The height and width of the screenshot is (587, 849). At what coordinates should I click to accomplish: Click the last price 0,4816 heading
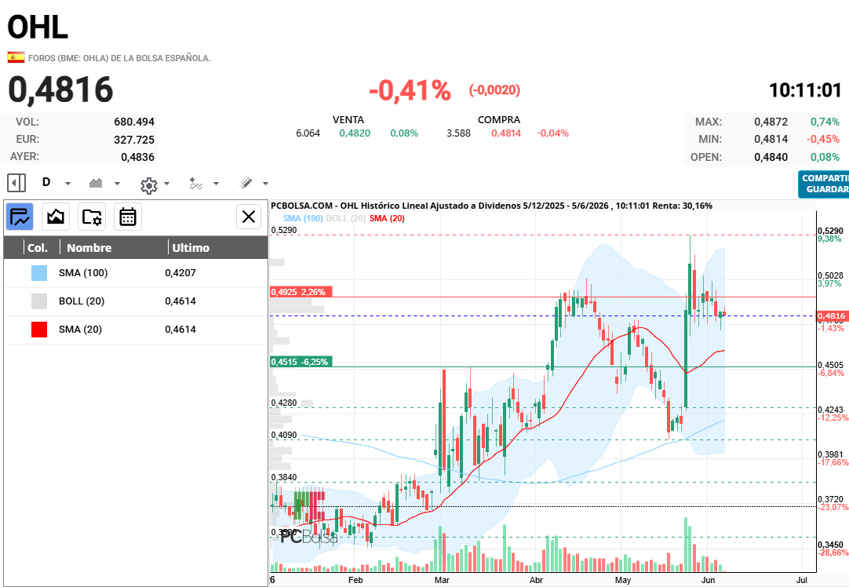[x=60, y=90]
